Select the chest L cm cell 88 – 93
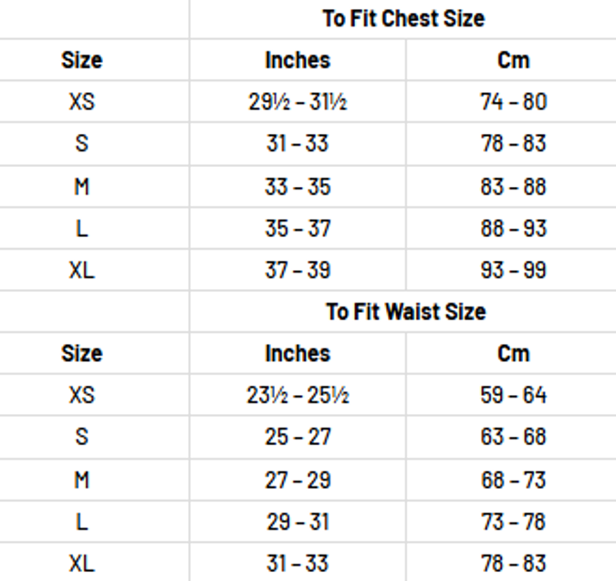 [x=513, y=228]
